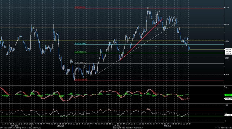The width and height of the screenshot is (232, 129).
Task: Click the wave label B near the peak
Action: (x=159, y=11)
